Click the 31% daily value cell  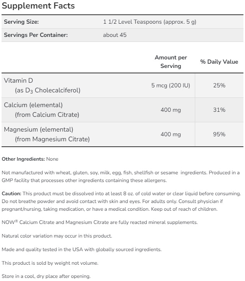[x=219, y=110]
